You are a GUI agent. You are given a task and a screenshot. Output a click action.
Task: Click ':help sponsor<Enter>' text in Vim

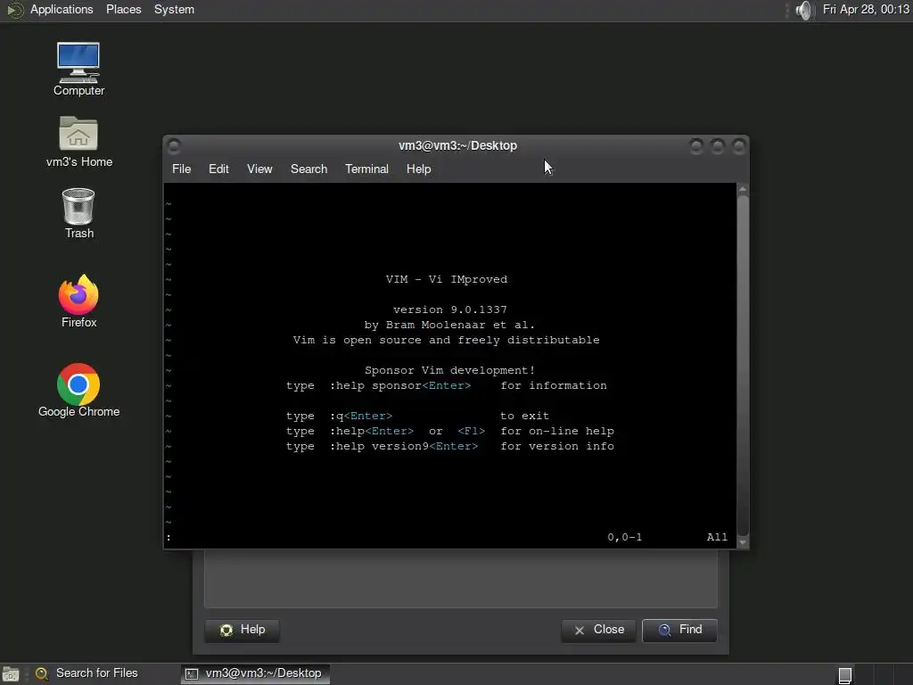tap(400, 385)
